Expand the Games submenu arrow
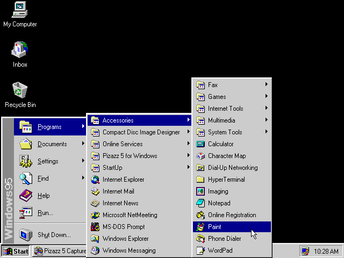Screen dimensions: 344x258 coord(267,96)
